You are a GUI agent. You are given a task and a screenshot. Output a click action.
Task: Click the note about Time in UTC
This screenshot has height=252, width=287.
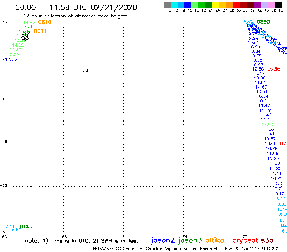pyautogui.click(x=81, y=241)
